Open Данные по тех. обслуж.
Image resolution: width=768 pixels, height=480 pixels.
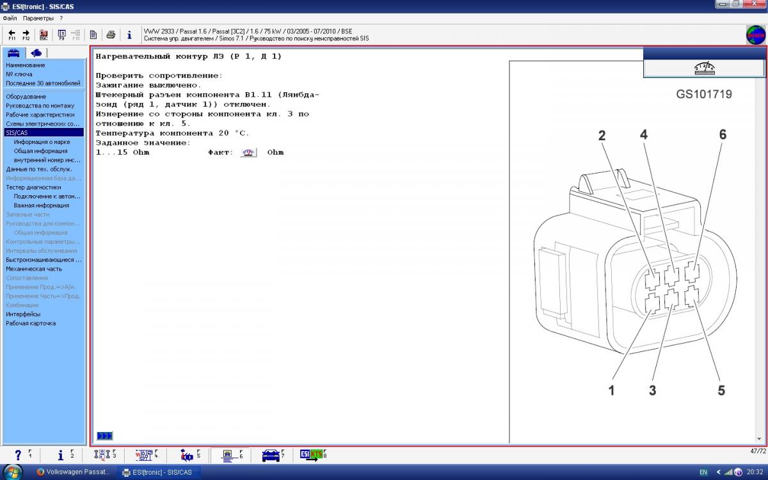(38, 169)
